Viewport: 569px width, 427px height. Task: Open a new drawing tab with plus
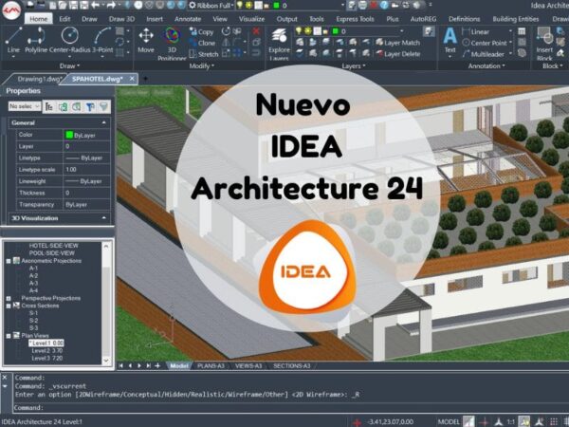click(x=145, y=79)
